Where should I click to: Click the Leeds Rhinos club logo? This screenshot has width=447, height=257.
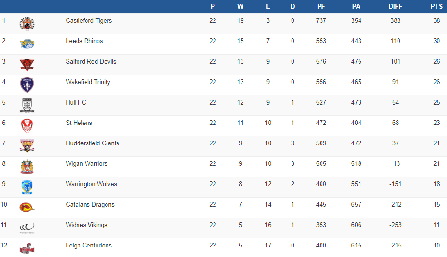pyautogui.click(x=27, y=44)
